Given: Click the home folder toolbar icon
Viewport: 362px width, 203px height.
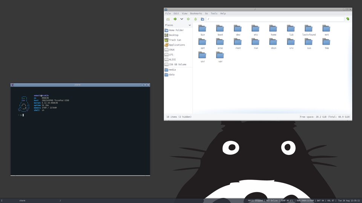Looking at the screenshot, I should (202, 19).
